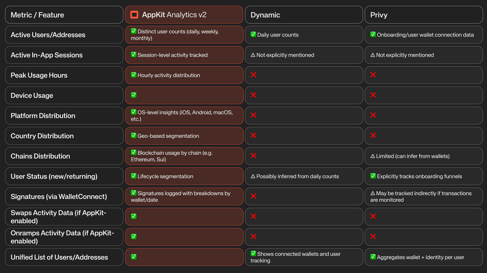Click green checkmark in AppKit Unified List cell
Screen dimensions: 487x273
click(x=134, y=257)
